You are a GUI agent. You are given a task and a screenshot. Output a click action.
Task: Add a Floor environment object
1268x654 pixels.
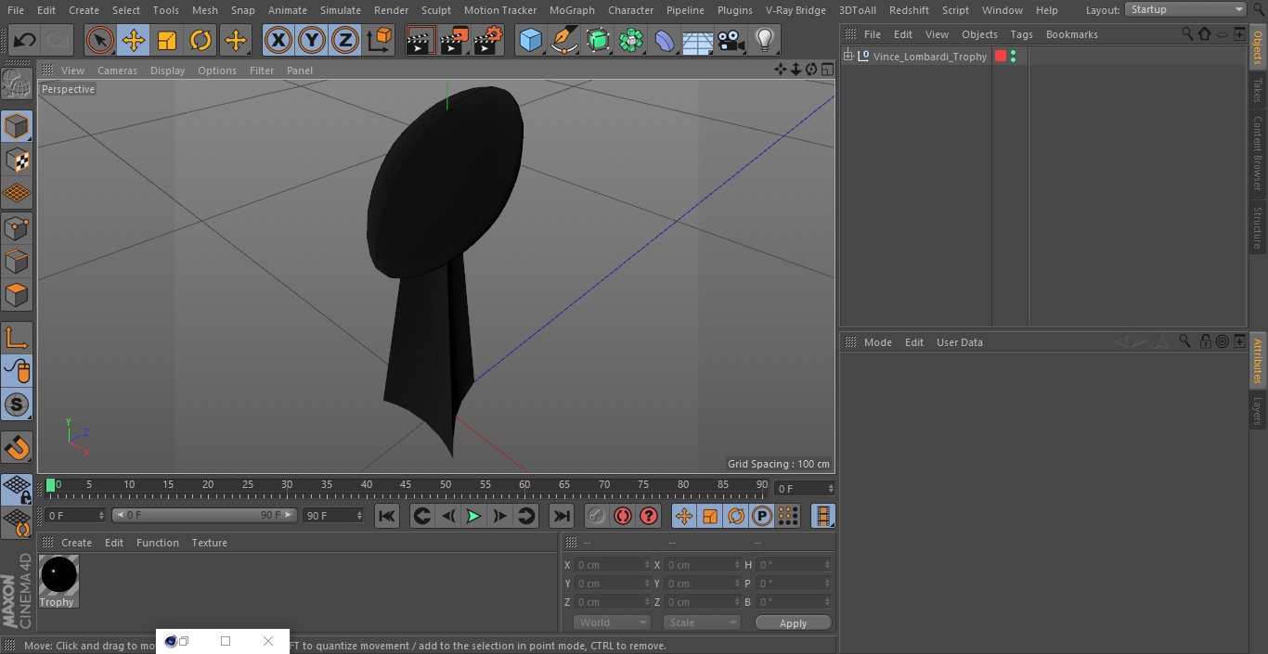tap(698, 40)
